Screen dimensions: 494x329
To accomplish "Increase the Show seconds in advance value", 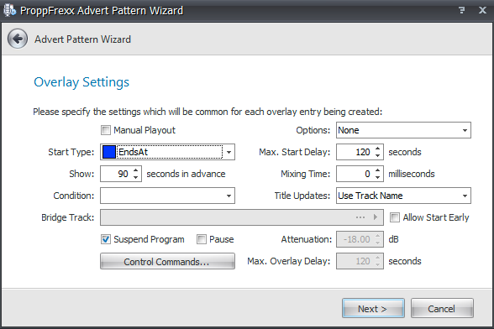I will pos(136,170).
